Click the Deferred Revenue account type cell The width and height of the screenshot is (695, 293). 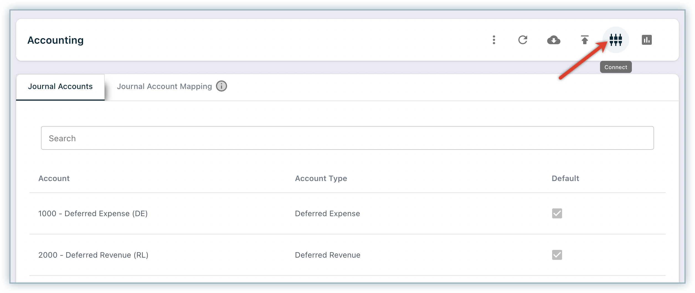(328, 255)
